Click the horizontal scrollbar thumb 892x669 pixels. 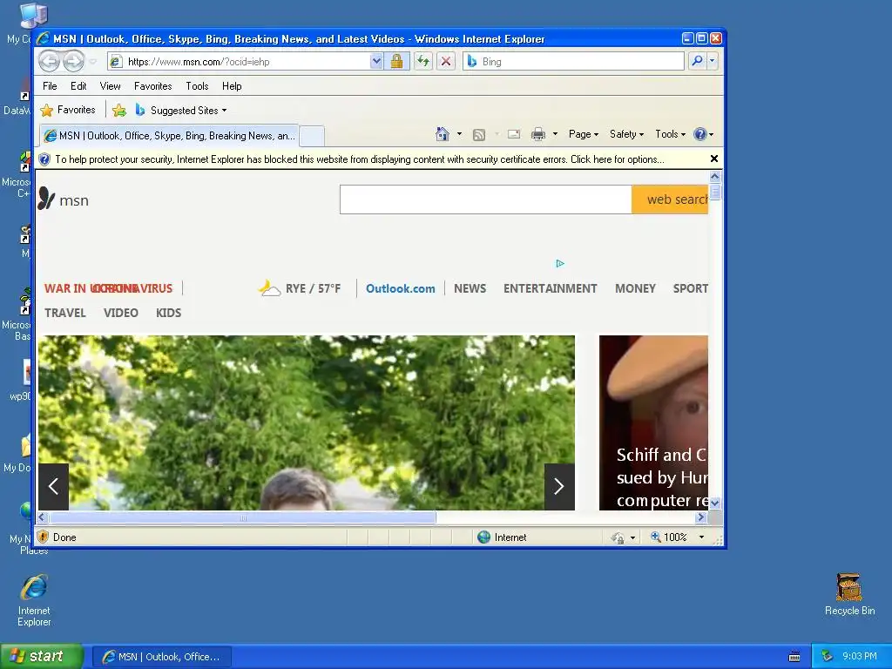click(242, 517)
